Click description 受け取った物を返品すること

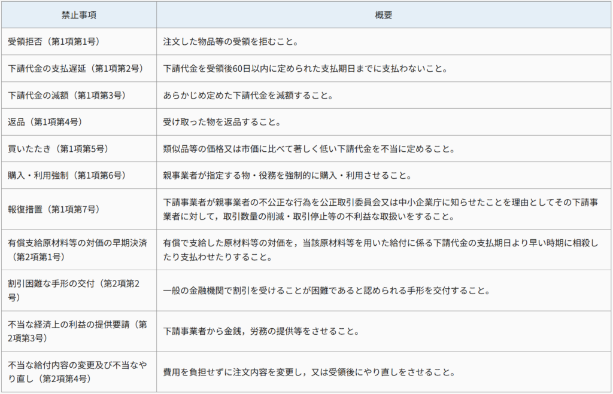(222, 123)
